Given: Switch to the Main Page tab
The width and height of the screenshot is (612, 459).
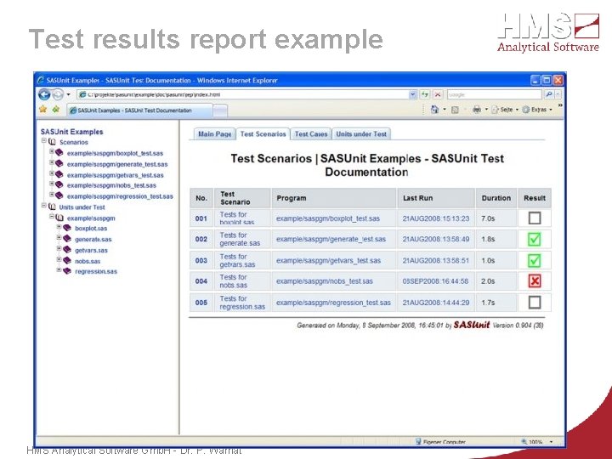Looking at the screenshot, I should point(215,134).
